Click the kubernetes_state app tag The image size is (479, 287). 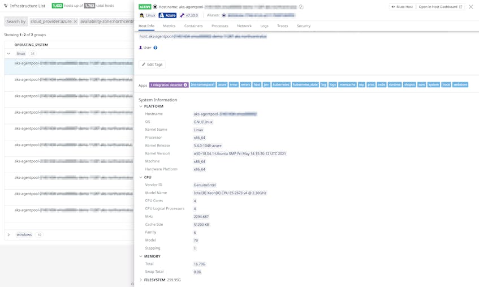pos(305,85)
